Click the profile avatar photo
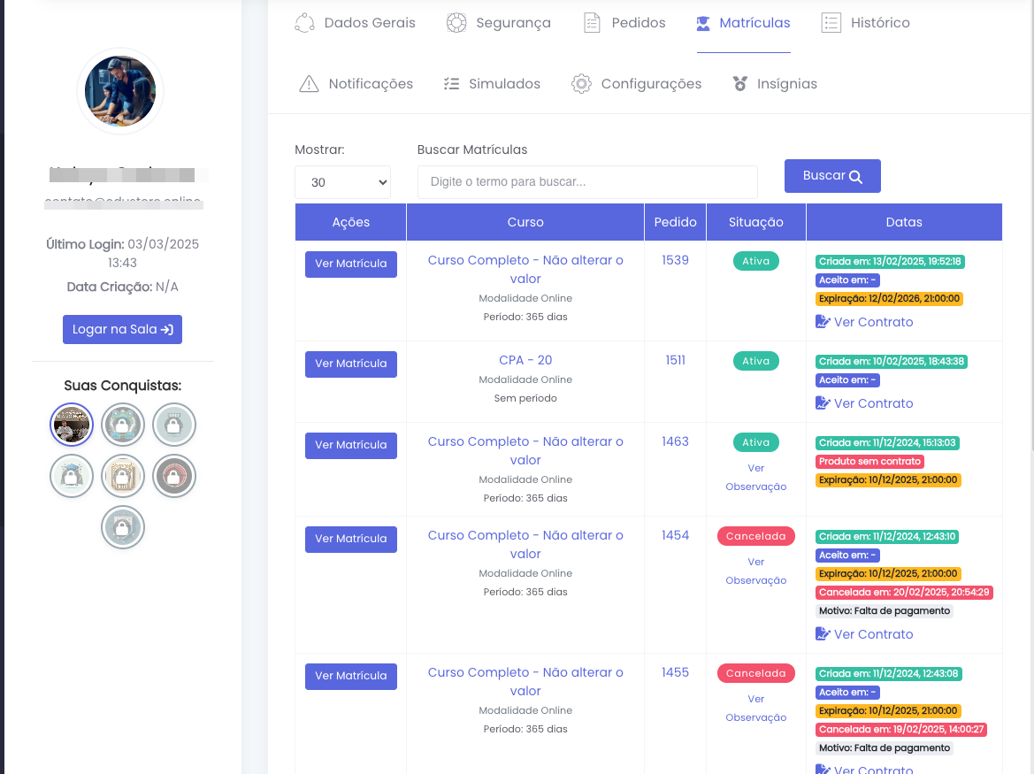 [120, 91]
